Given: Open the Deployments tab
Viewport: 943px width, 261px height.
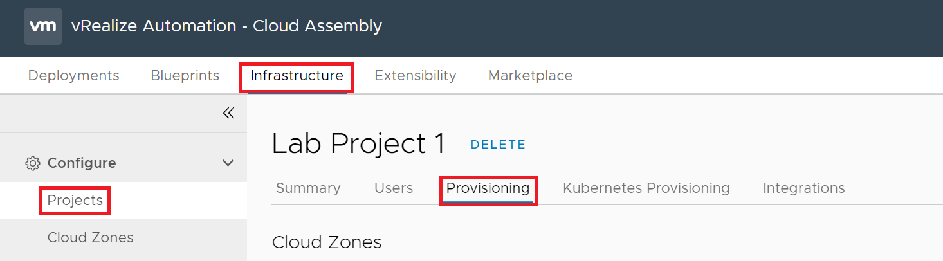Looking at the screenshot, I should [x=74, y=76].
